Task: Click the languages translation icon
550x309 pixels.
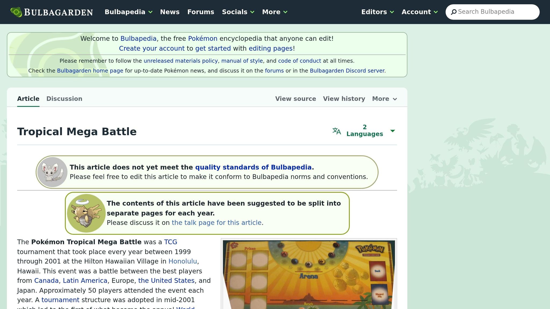Action: [336, 131]
